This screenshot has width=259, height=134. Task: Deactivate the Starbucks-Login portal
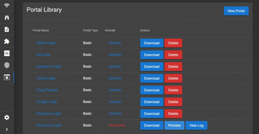[117, 125]
